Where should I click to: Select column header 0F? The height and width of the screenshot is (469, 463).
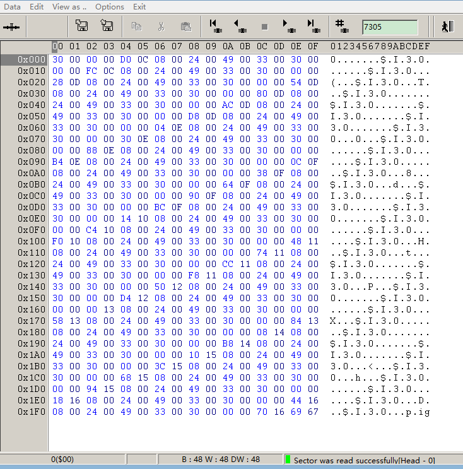coord(313,46)
